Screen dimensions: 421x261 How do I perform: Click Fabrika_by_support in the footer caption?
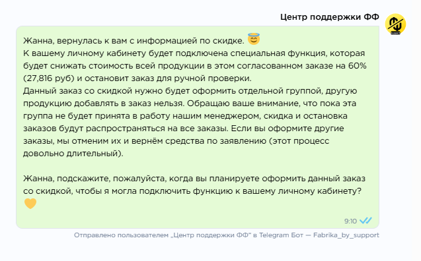(x=346, y=235)
